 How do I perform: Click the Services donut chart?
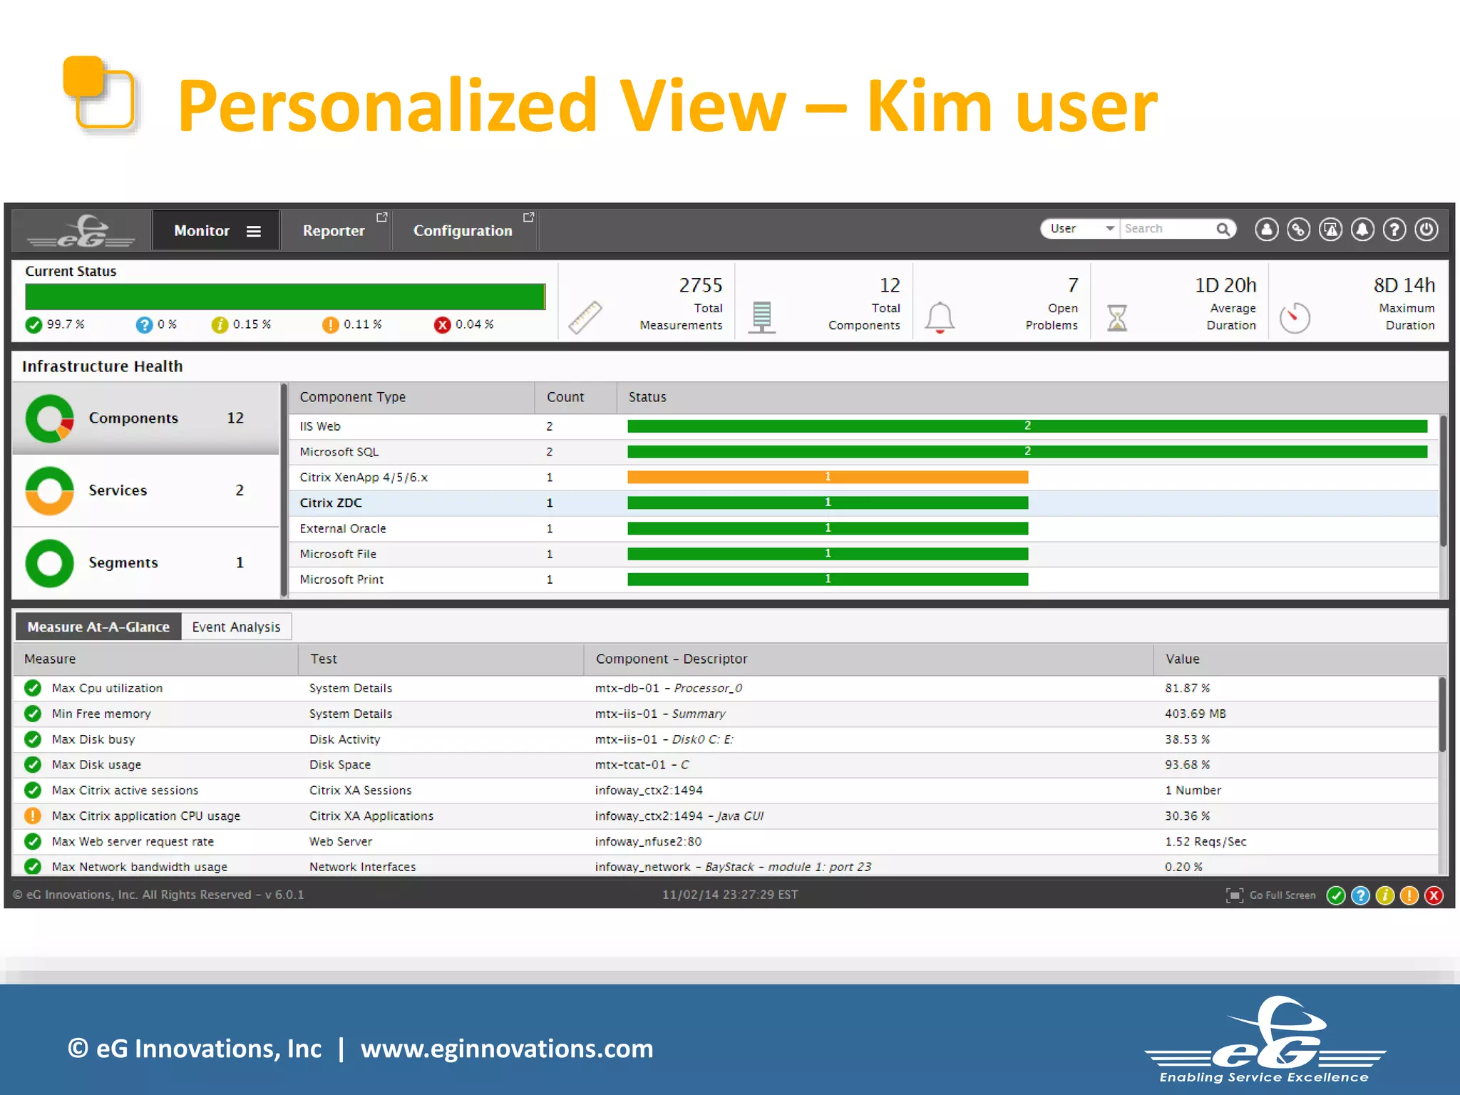point(49,490)
